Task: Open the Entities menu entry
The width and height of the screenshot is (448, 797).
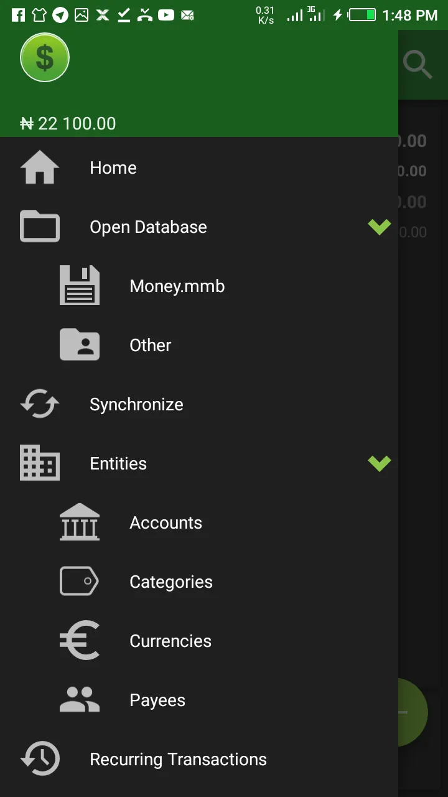Action: tap(118, 463)
